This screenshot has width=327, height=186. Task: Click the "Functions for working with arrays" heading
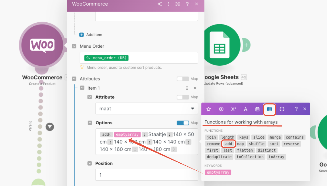tap(241, 122)
